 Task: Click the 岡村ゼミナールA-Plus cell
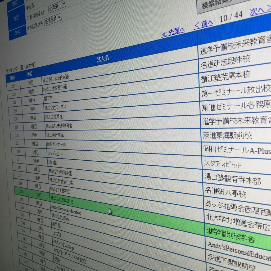tap(237, 150)
